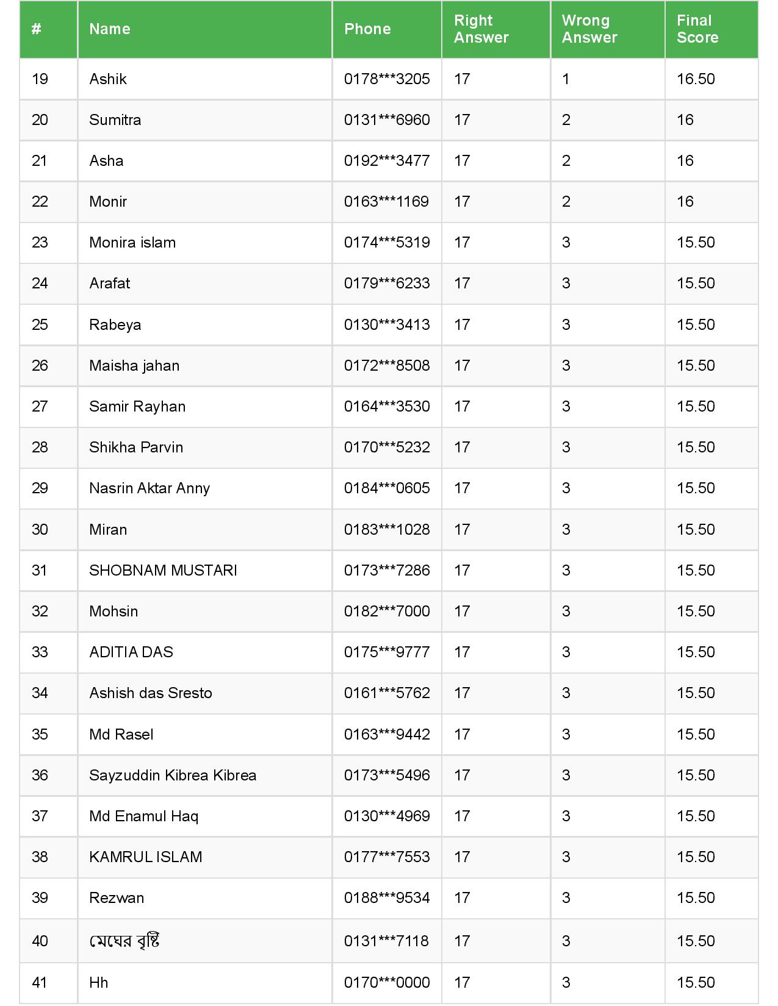Image resolution: width=778 pixels, height=1006 pixels.
Task: Click the Phone column header
Action: point(367,29)
